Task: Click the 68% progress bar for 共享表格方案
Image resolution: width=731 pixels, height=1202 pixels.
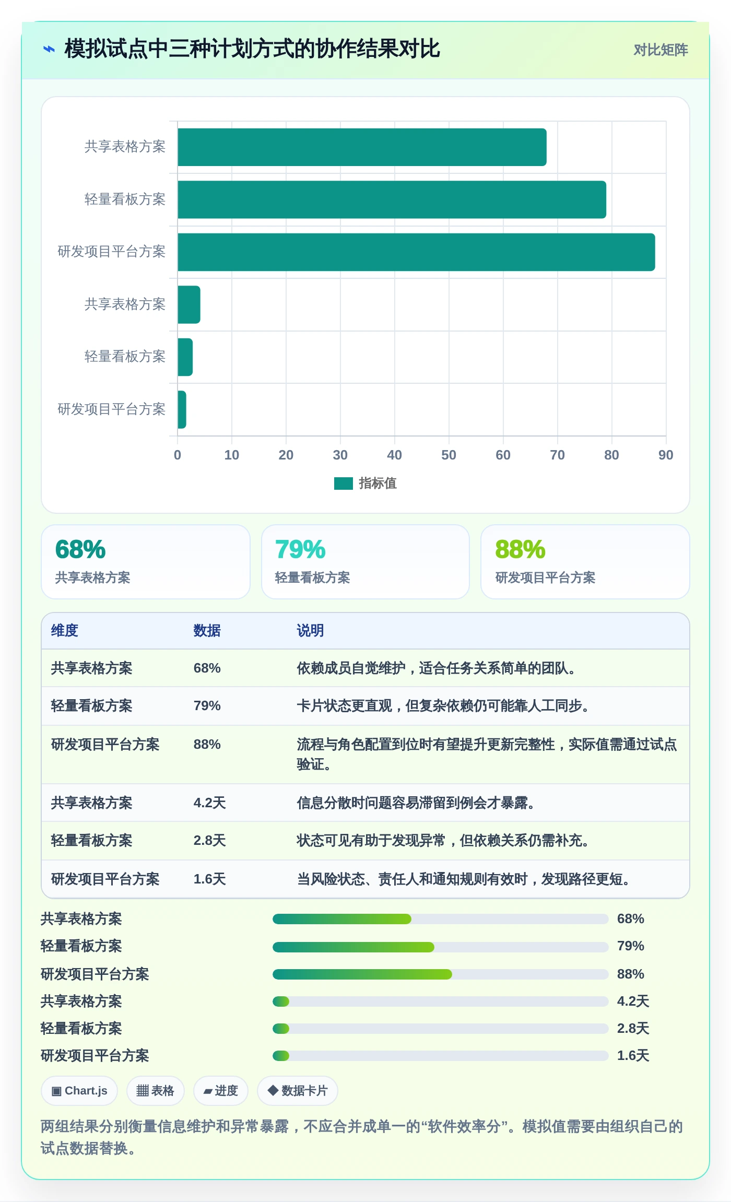Action: point(440,919)
